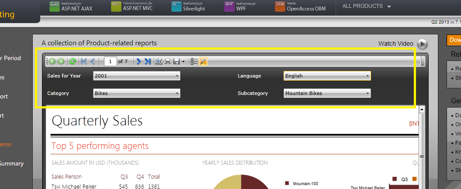The height and width of the screenshot is (189, 461).
Task: Toggle the parameters area icon
Action: (203, 61)
